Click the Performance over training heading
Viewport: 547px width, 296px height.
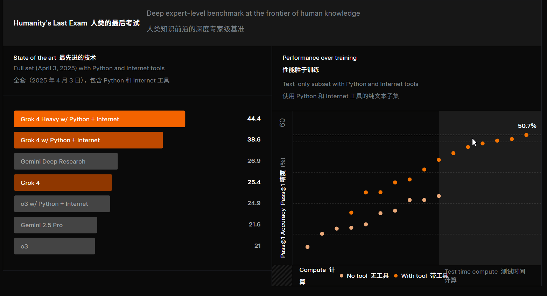(320, 58)
